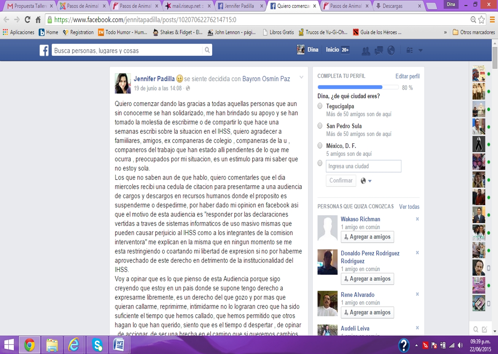498x354 pixels.
Task: Open Bayron Osmín Paz's profile link
Action: (x=266, y=79)
